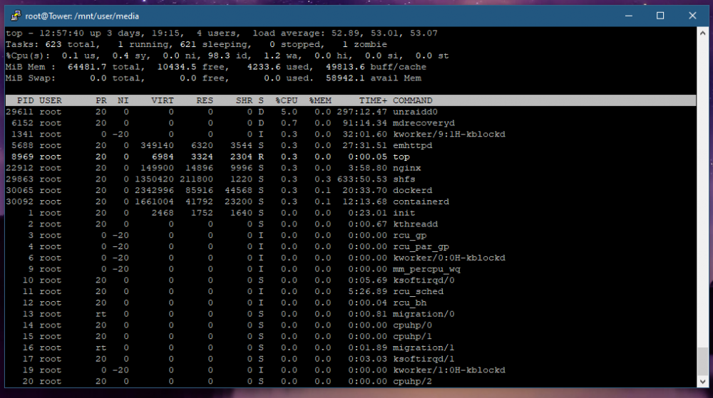Image resolution: width=713 pixels, height=398 pixels.
Task: Click the 'init' process name
Action: click(404, 214)
